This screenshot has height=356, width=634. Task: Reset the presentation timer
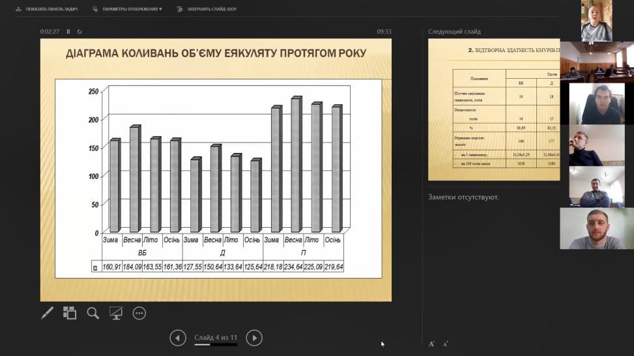coord(79,31)
